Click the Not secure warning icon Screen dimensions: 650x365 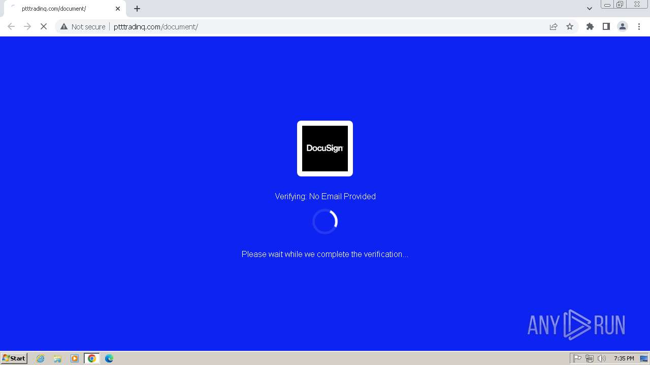pos(64,26)
